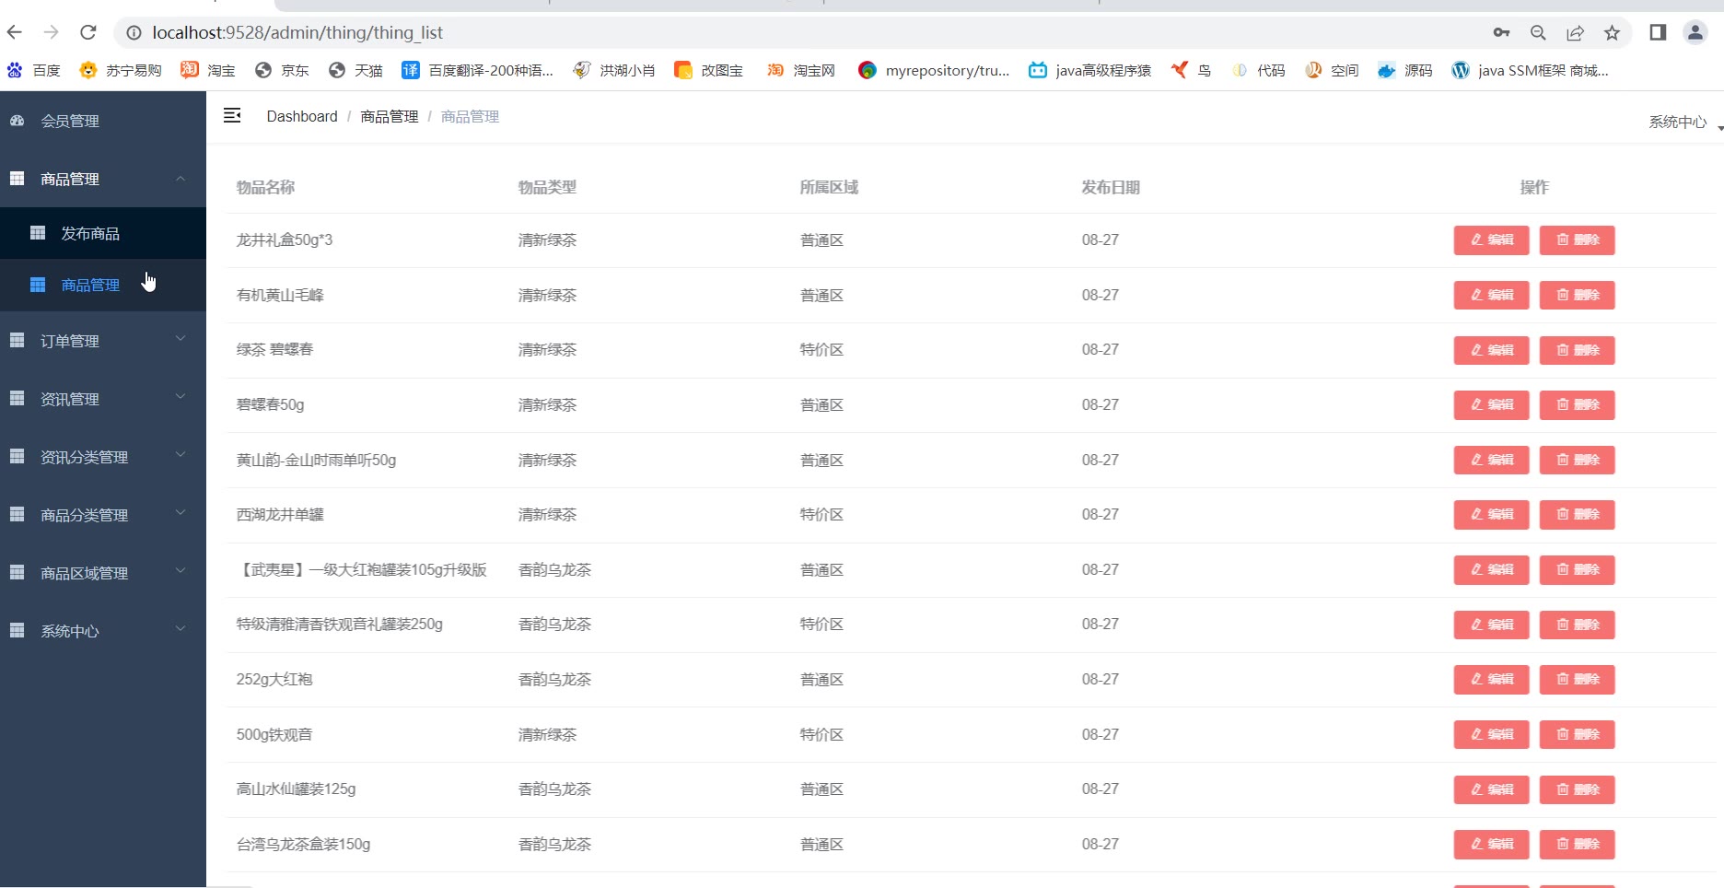Expand the 资讯分类管理 sidebar menu
1724x888 pixels.
(x=103, y=457)
